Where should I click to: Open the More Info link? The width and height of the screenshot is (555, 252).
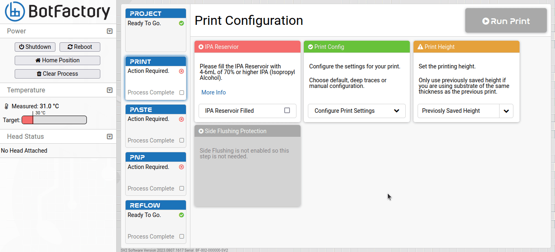pos(213,92)
